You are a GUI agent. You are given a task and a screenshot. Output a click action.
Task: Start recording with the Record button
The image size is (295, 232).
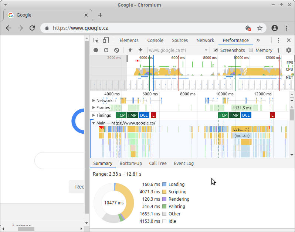point(96,50)
